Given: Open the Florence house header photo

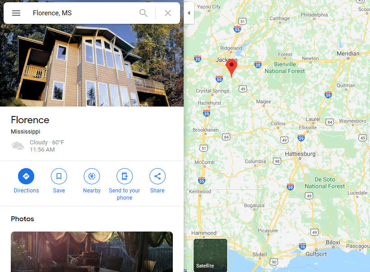Looking at the screenshot, I should 92,65.
